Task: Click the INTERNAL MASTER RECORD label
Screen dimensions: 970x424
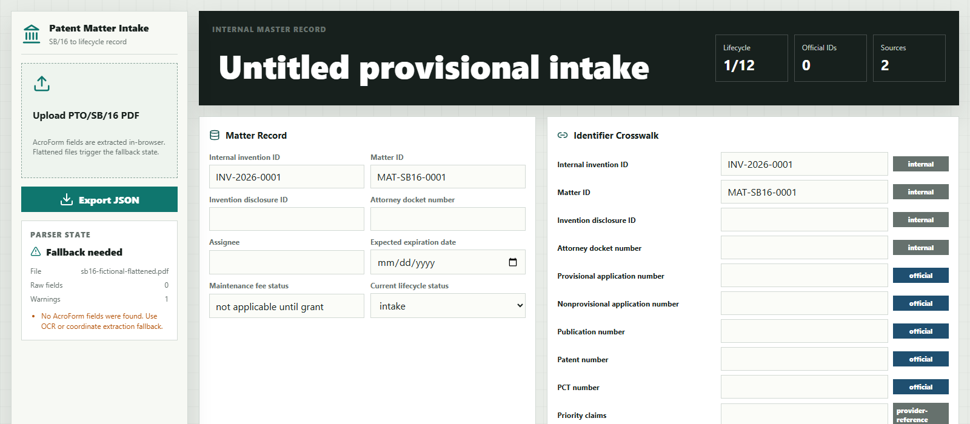Action: point(269,29)
